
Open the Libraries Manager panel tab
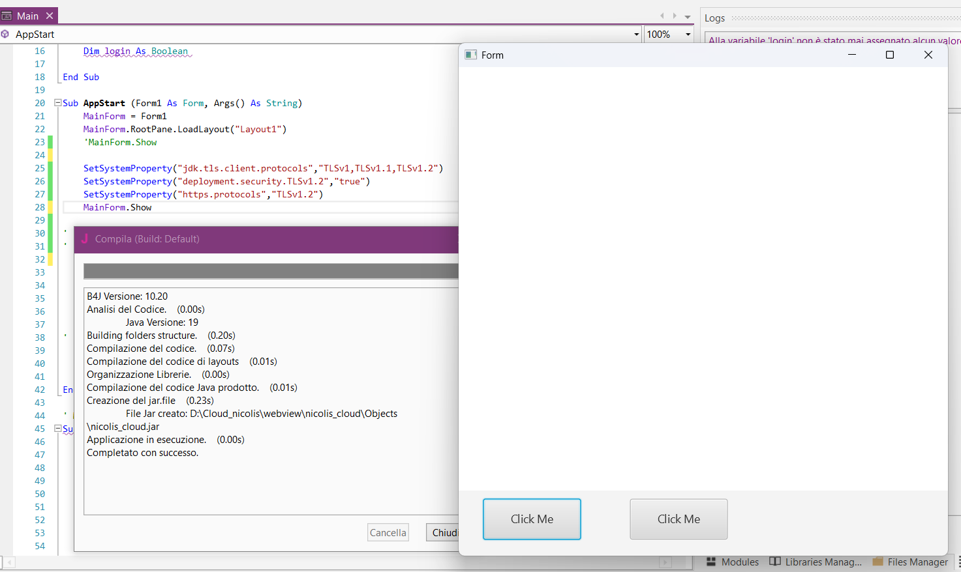pos(816,562)
